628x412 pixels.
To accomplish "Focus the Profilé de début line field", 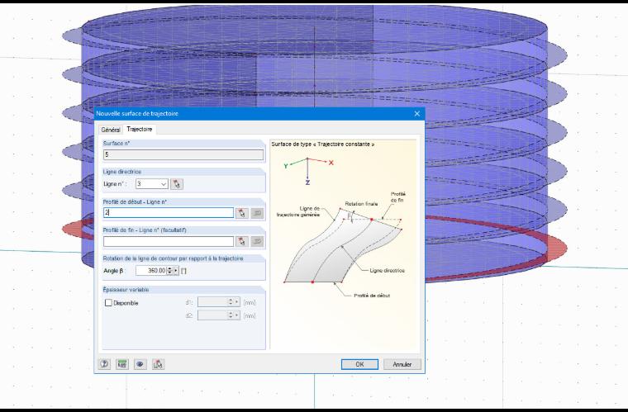I will (x=169, y=213).
